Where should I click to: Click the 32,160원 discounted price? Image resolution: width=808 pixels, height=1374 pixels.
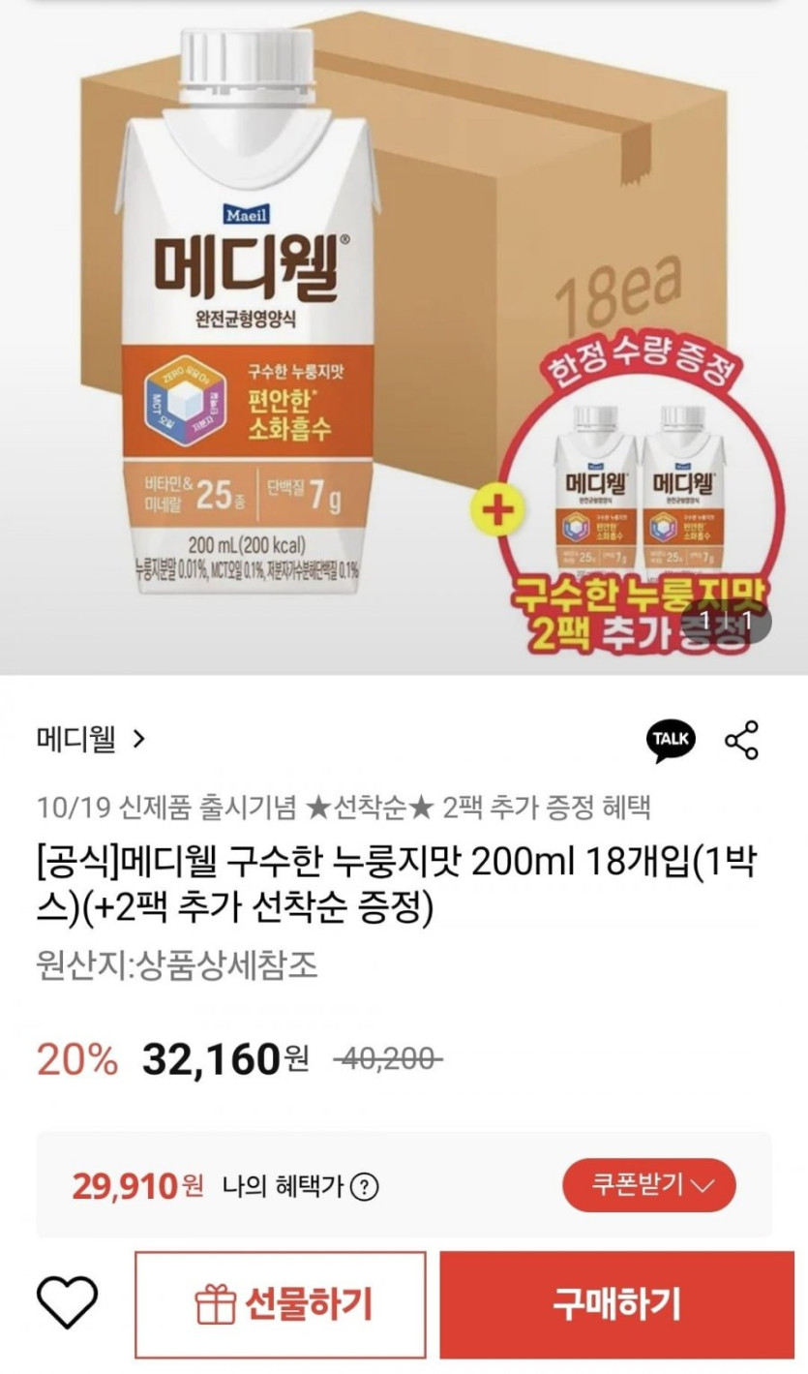pyautogui.click(x=224, y=1059)
